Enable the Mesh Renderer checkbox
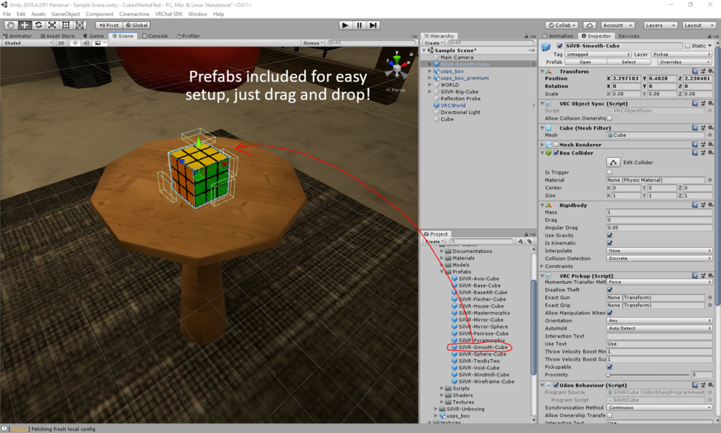This screenshot has height=433, width=721. coord(557,145)
